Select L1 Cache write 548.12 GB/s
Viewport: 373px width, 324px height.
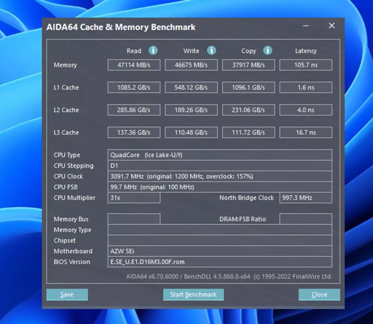[191, 87]
